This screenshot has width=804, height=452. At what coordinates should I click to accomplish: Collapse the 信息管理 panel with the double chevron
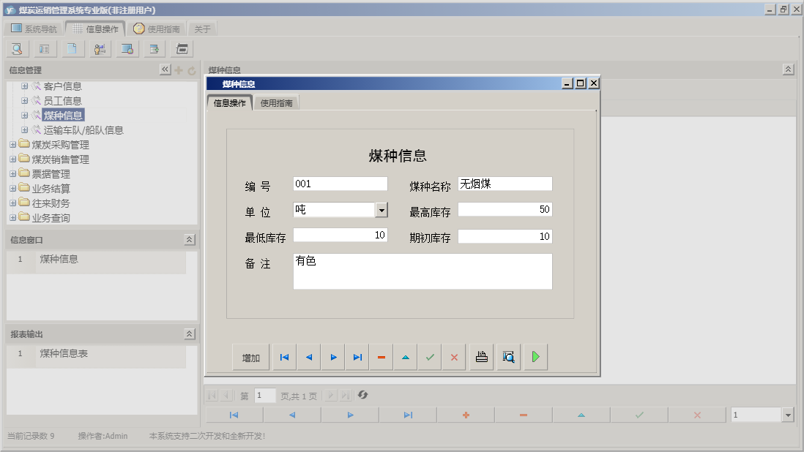165,69
